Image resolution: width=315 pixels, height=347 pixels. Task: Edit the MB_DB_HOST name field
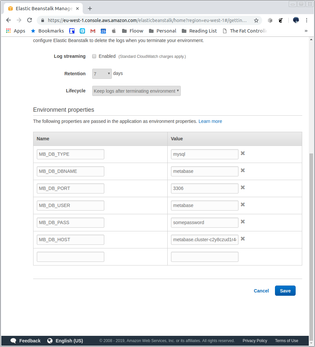pos(71,240)
